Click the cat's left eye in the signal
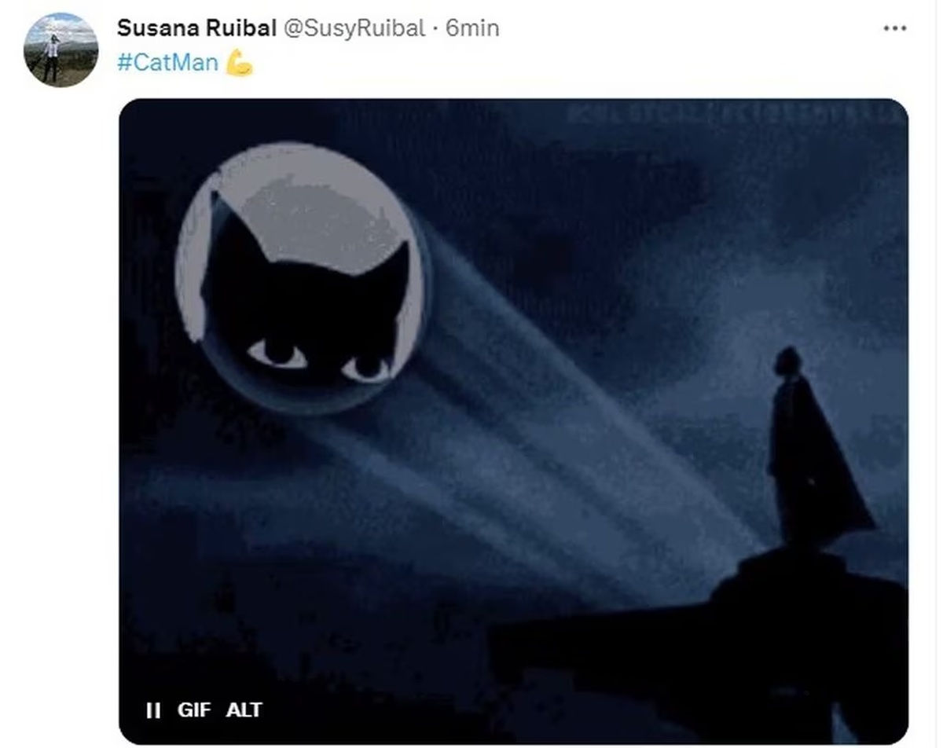The width and height of the screenshot is (943, 748). pyautogui.click(x=277, y=354)
